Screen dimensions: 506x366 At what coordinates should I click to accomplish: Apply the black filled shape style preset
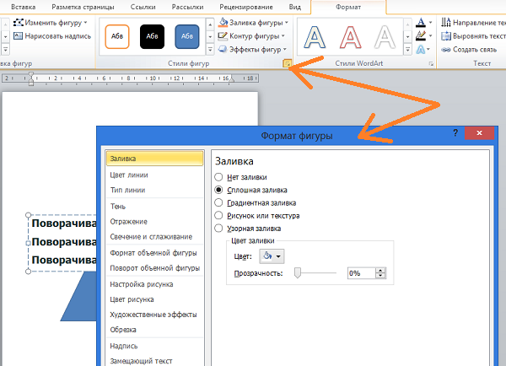tap(152, 36)
